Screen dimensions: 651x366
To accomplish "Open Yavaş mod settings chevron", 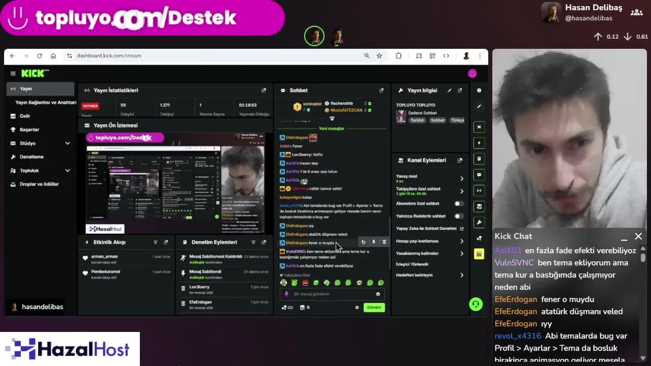I will [x=462, y=178].
